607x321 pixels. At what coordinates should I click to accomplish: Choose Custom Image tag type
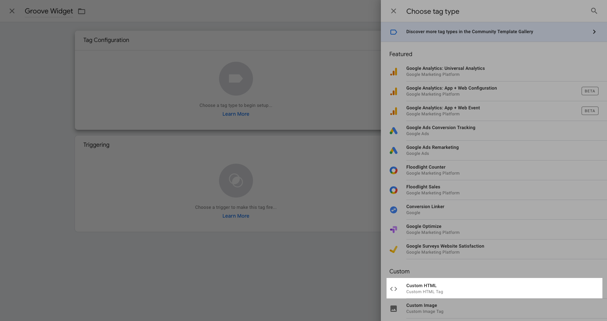(x=494, y=309)
